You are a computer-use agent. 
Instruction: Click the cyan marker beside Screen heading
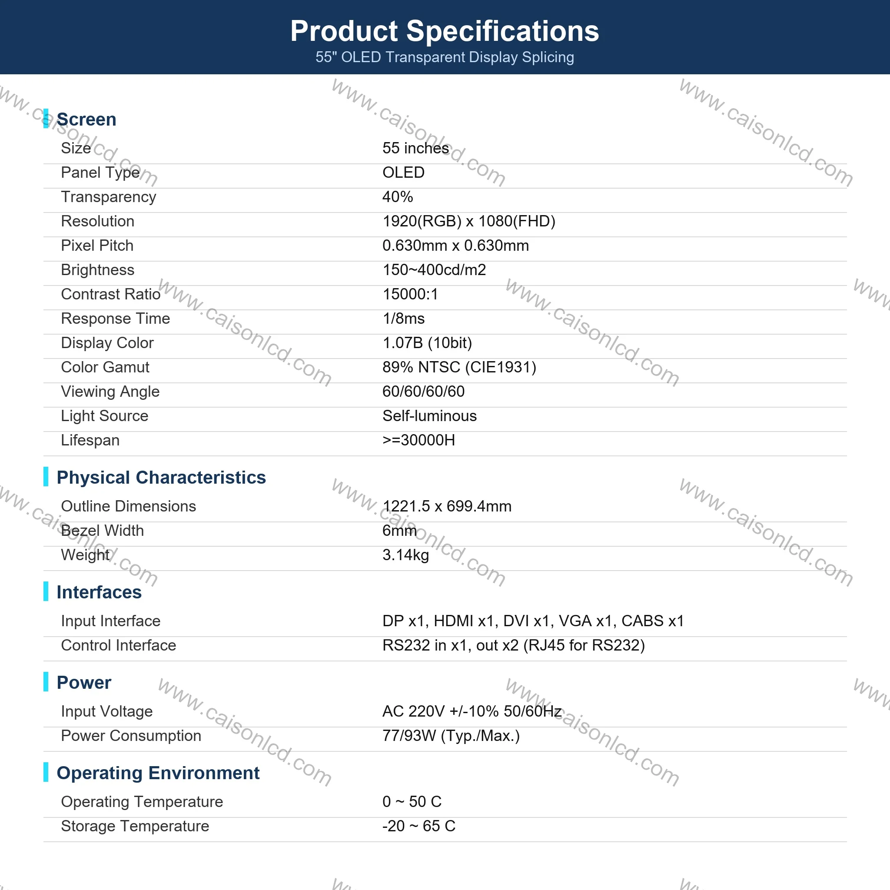click(x=46, y=119)
